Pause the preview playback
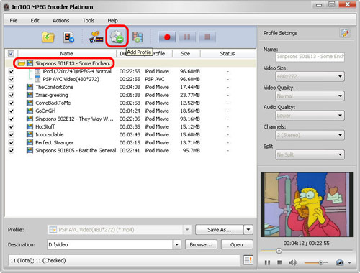 (267, 263)
